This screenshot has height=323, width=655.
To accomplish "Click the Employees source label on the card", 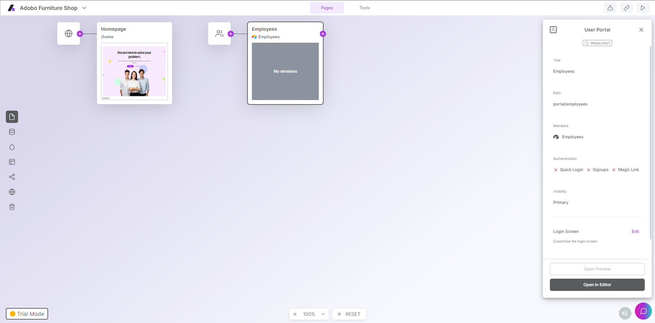I will click(266, 37).
